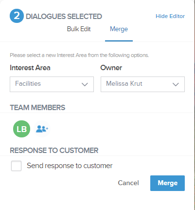Click the Interest Area instruction text
The width and height of the screenshot is (195, 210).
coord(79,55)
